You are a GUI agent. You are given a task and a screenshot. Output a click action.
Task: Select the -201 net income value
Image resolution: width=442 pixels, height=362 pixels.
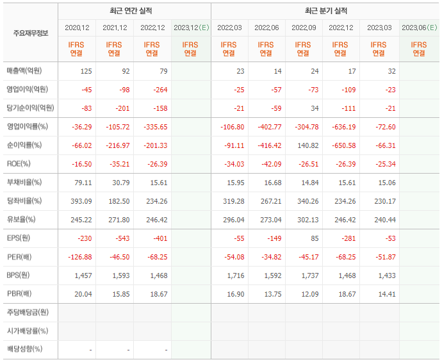click(122, 108)
